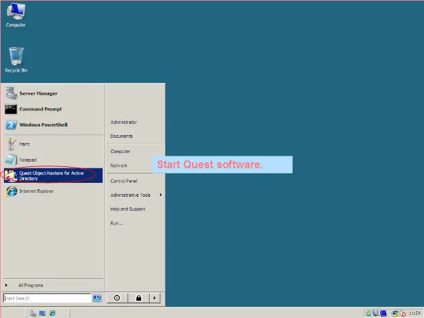Open Help and Support
The height and width of the screenshot is (318, 424).
point(127,209)
